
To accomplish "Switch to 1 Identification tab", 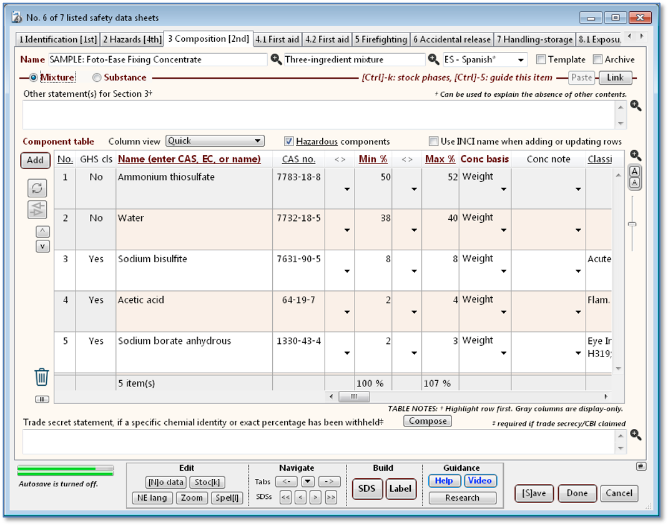I will click(x=58, y=39).
